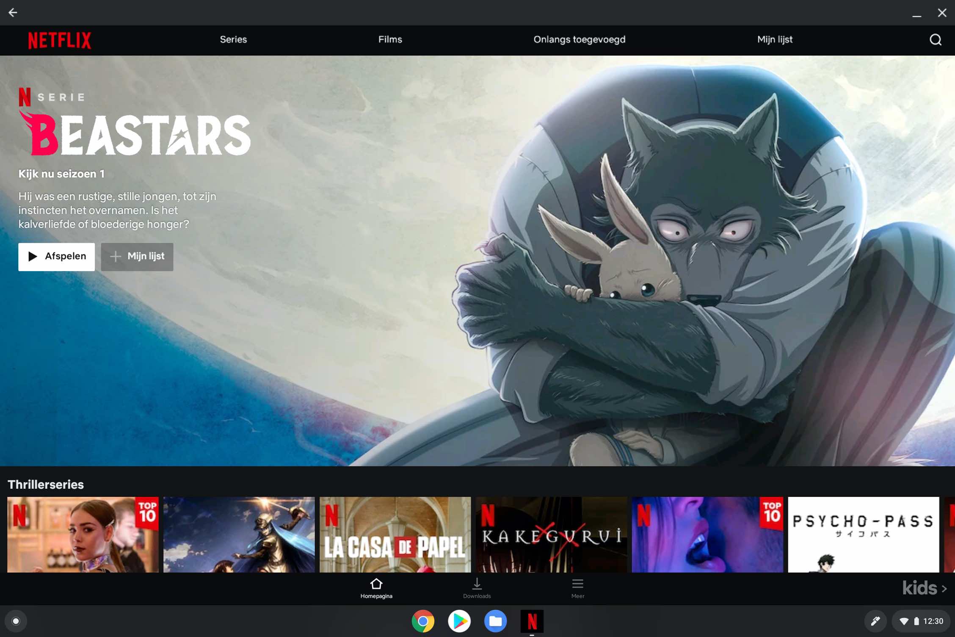Open Kakegurui thumbnail

pos(551,535)
